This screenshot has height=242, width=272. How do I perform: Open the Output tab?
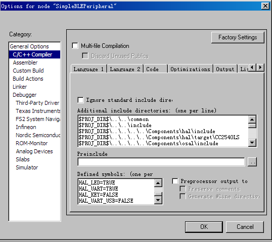[225, 69]
